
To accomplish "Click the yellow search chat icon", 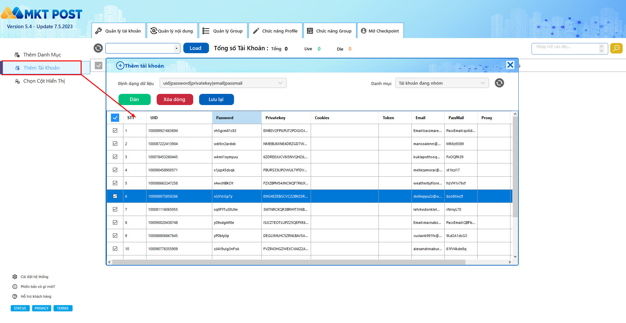I will tap(616, 48).
